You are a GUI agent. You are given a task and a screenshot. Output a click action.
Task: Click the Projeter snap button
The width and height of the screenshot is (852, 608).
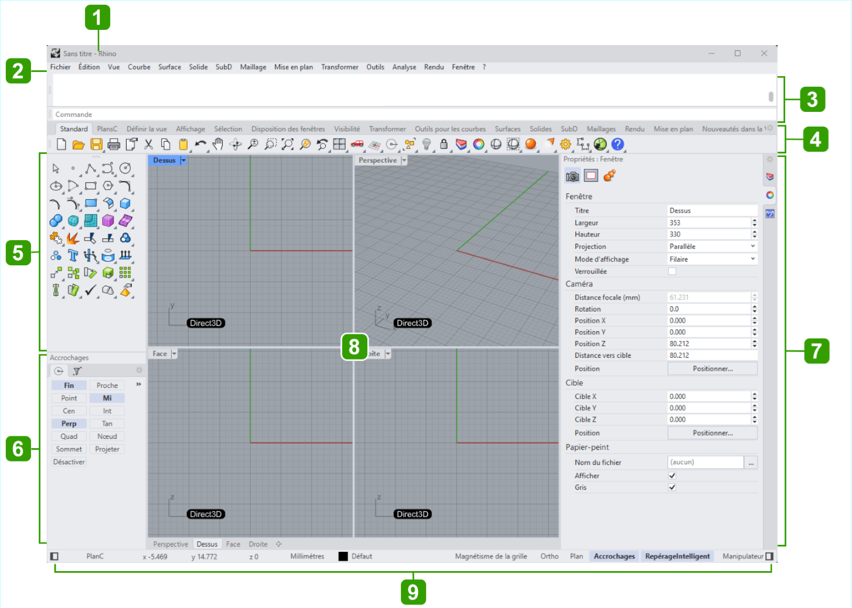click(107, 449)
